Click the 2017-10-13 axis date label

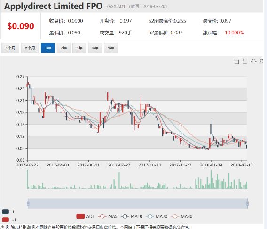coord(149,165)
